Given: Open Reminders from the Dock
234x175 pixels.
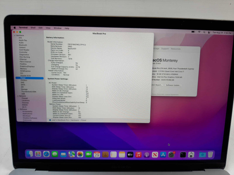Looking at the screenshot, I should click(113, 155).
